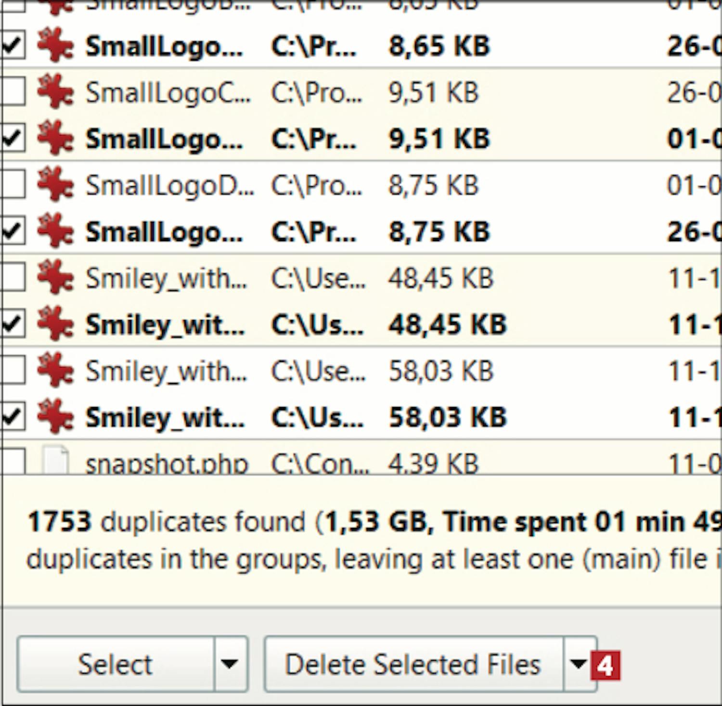This screenshot has width=722, height=706.
Task: Click icon of unchecked Smiley_with 48,45 KB row
Action: coord(55,277)
